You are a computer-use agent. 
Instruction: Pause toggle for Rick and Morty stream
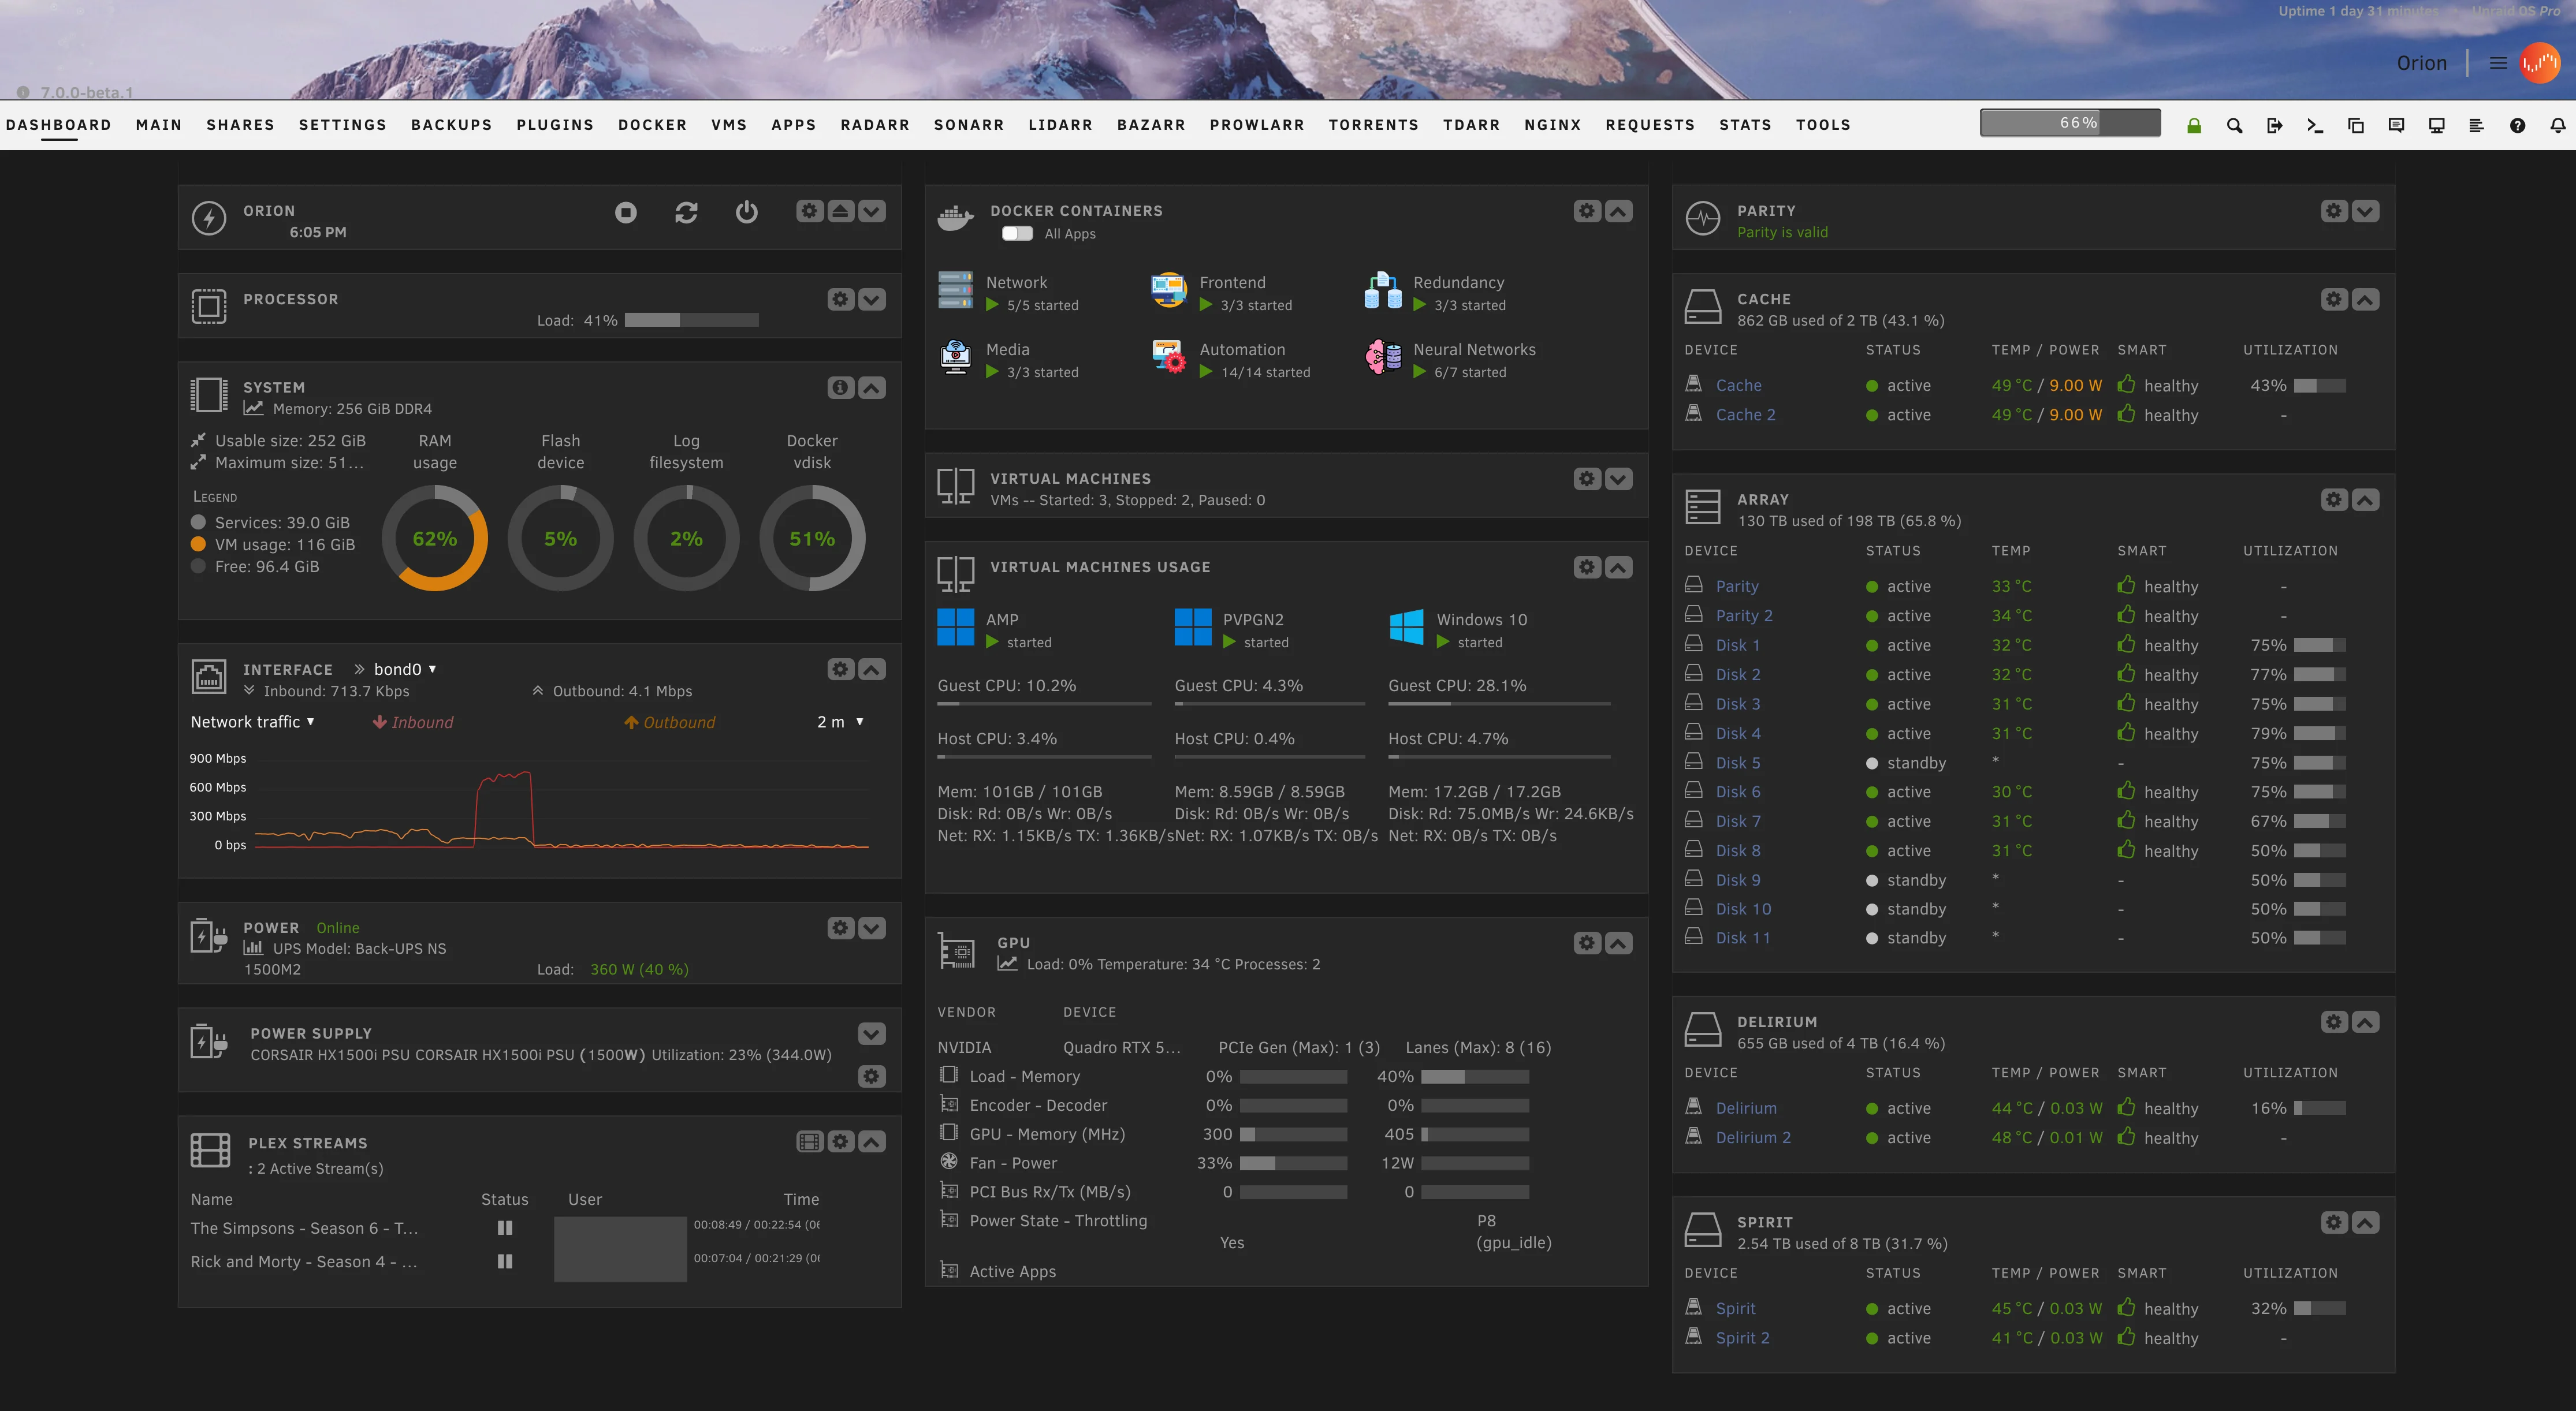505,1262
